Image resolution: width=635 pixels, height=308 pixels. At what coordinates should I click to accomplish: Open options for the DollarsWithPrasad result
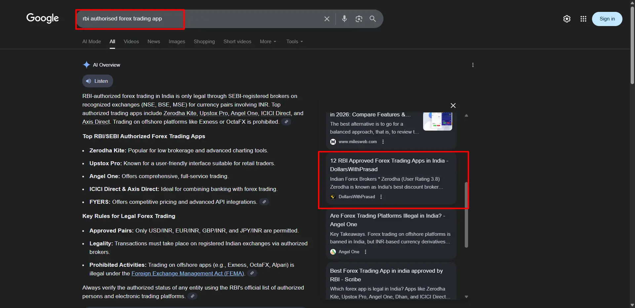coord(381,197)
